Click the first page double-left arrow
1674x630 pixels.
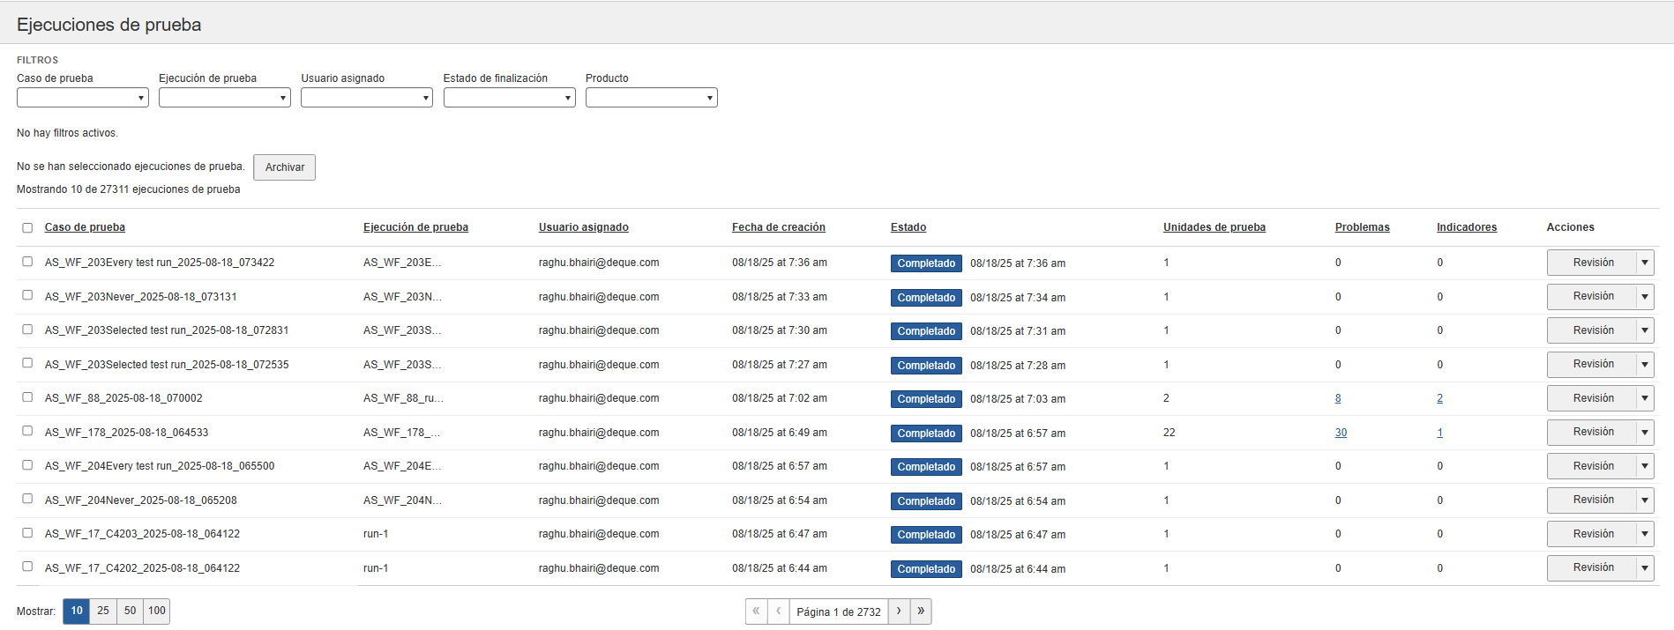pos(756,611)
